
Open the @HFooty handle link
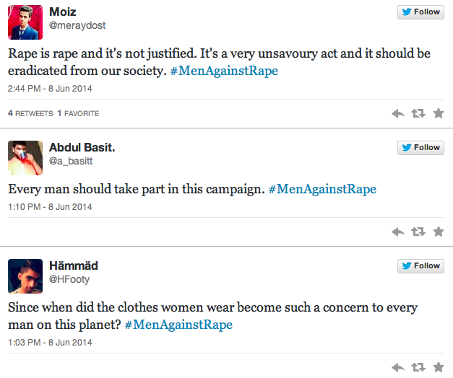click(69, 279)
